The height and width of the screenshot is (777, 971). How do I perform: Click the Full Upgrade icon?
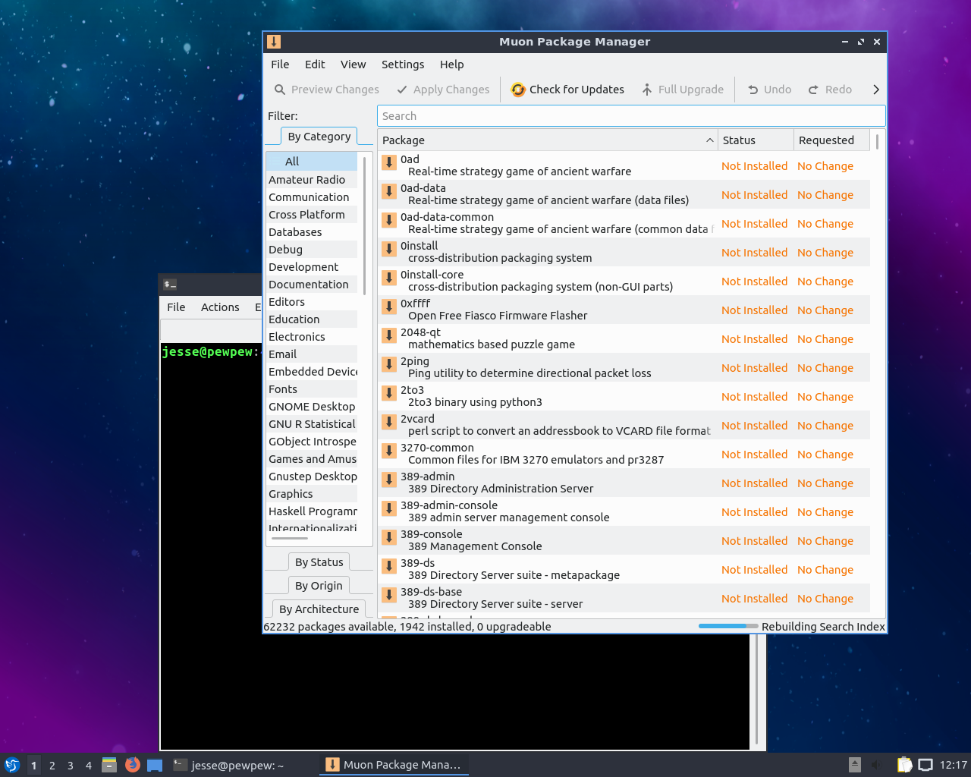[x=647, y=90]
